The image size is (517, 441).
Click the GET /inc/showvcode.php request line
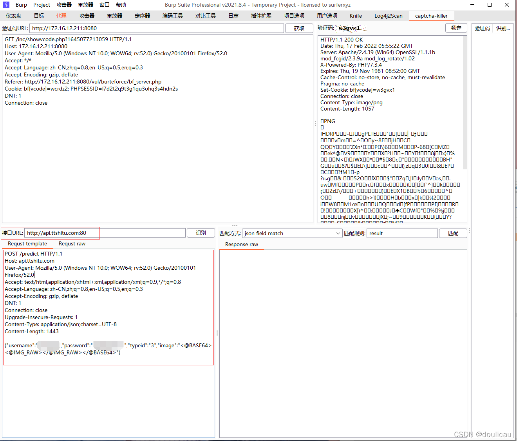click(68, 39)
